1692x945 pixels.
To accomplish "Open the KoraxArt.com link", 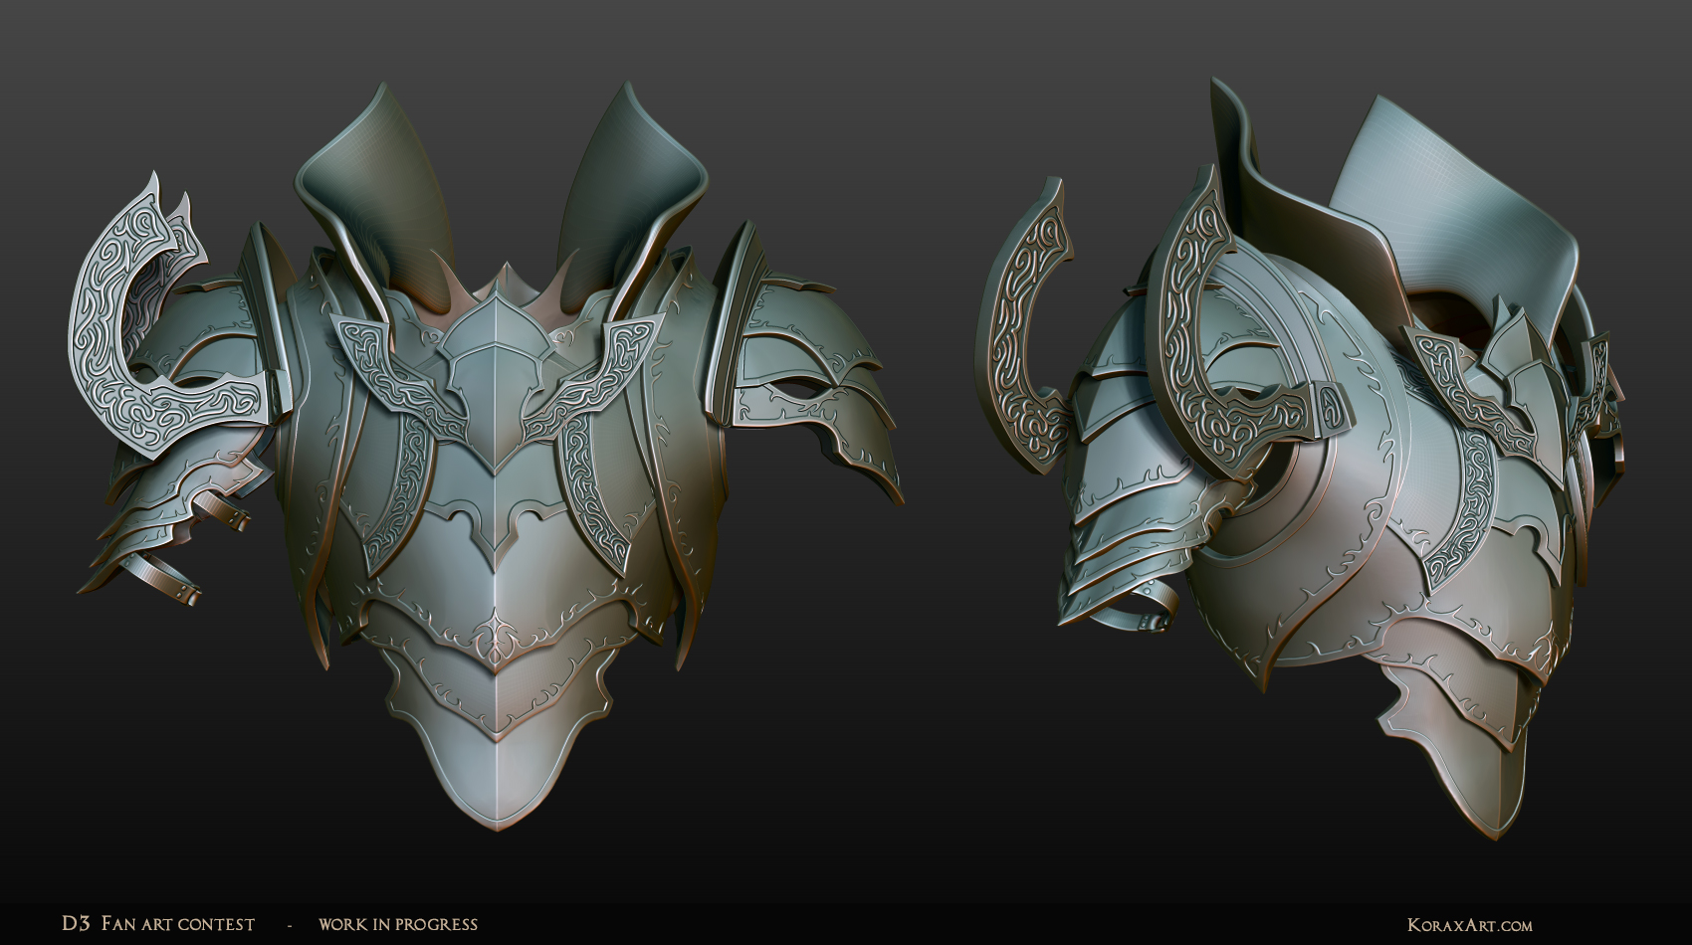I will pos(1470,925).
